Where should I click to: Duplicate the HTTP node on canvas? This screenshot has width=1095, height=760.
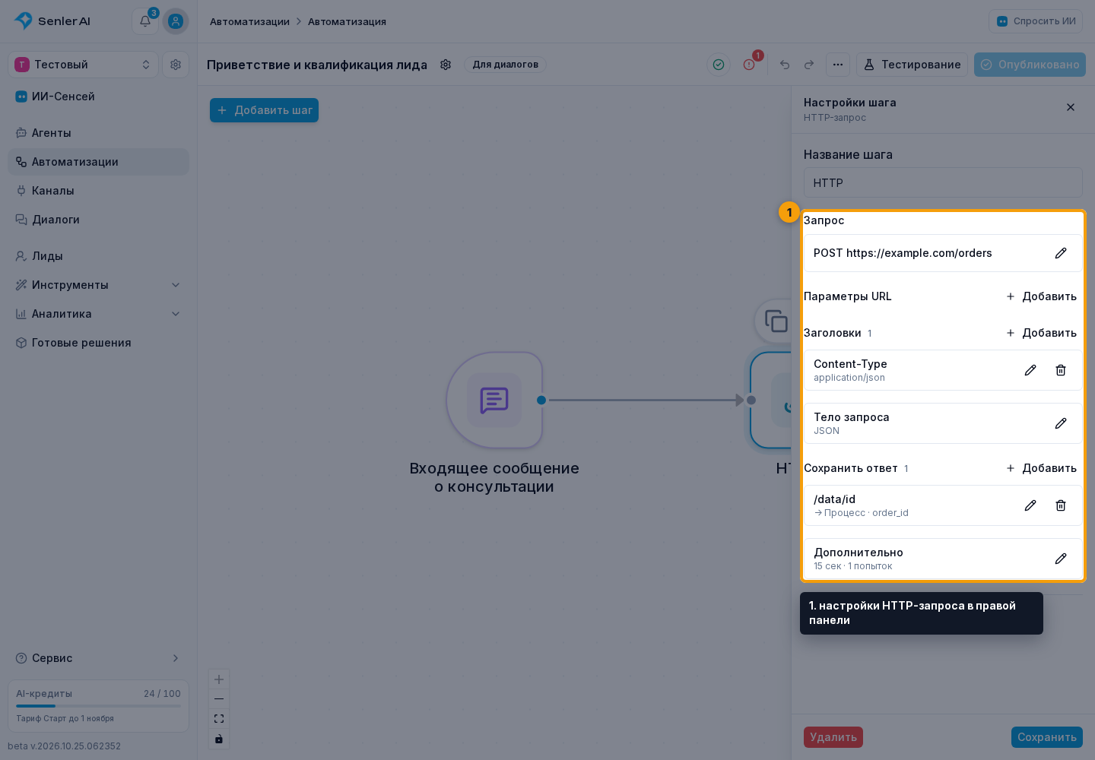[776, 321]
